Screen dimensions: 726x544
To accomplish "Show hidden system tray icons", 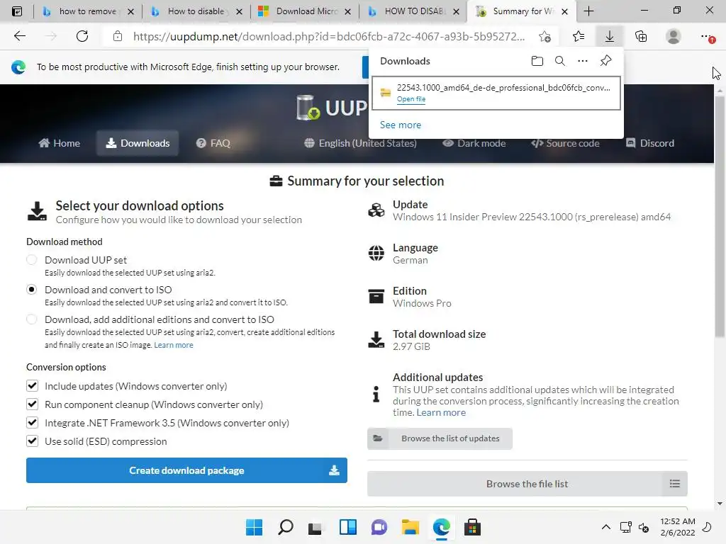I will click(605, 527).
